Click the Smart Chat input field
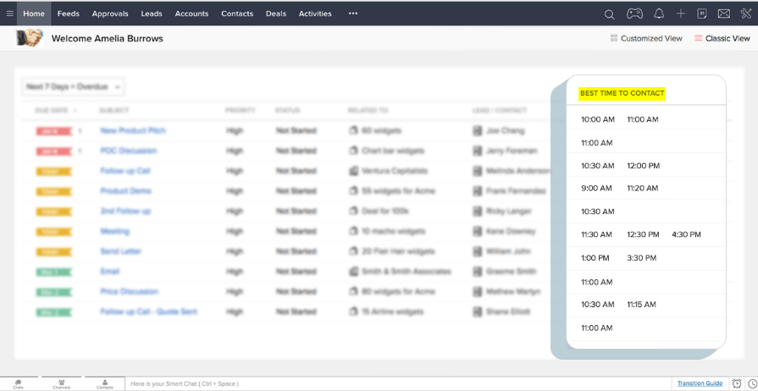This screenshot has width=758, height=391. (399, 383)
